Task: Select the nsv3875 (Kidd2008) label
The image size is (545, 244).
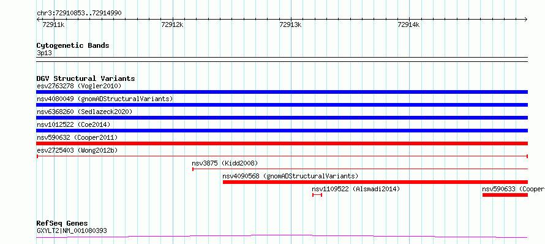Action: tap(225, 163)
